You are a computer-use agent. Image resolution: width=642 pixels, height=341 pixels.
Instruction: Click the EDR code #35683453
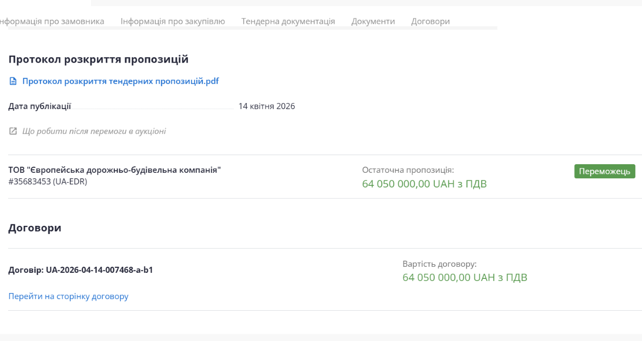(48, 182)
